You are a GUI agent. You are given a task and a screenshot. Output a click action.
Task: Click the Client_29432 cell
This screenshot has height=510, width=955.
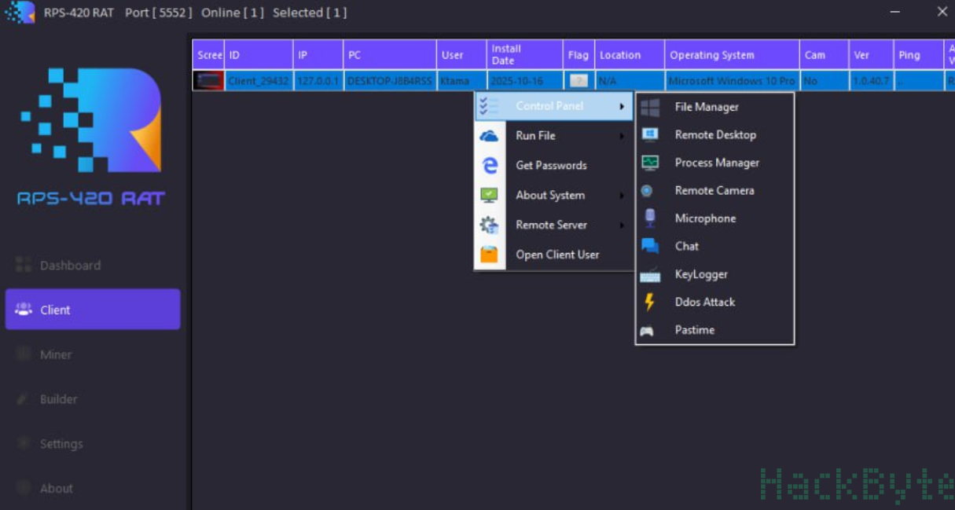[259, 81]
